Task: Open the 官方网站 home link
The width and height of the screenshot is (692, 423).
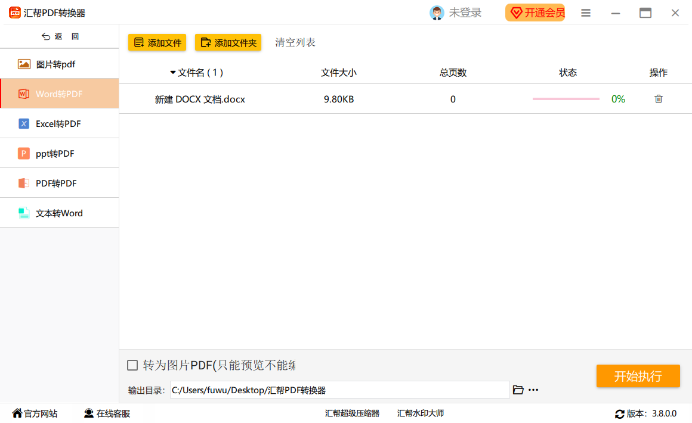Action: (35, 413)
